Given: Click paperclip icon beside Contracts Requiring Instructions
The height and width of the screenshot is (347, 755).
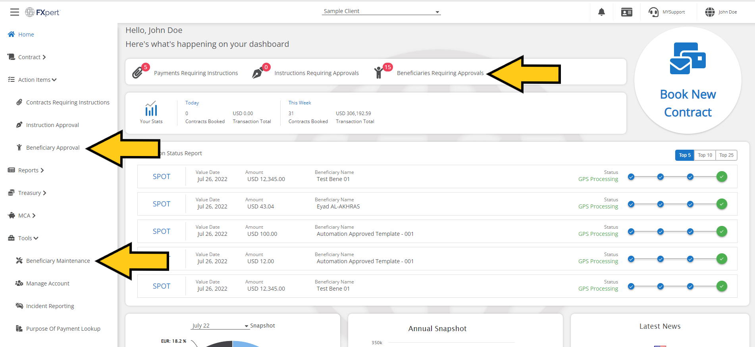Looking at the screenshot, I should 19,102.
